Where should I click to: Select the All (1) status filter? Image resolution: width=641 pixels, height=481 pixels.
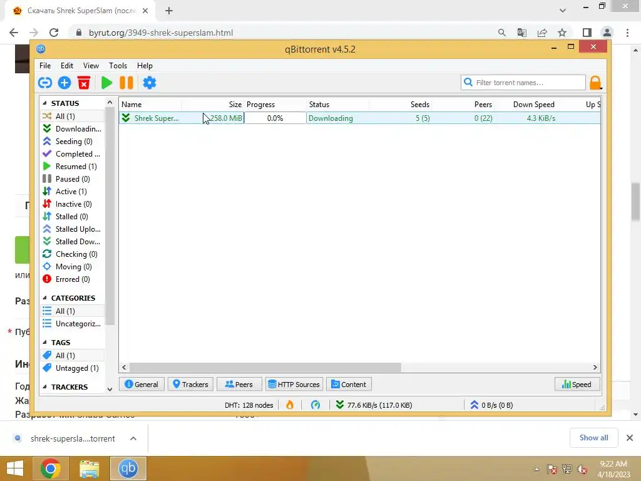pos(73,116)
